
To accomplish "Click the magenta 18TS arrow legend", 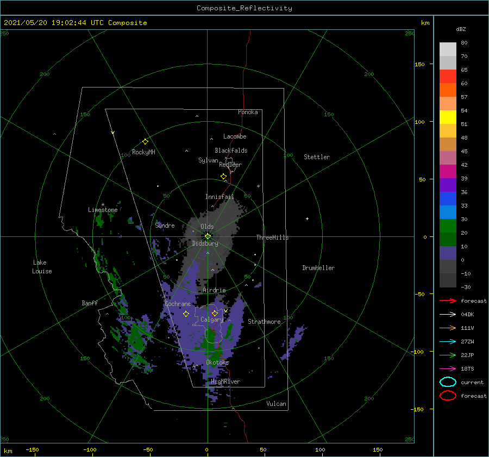I will click(448, 369).
